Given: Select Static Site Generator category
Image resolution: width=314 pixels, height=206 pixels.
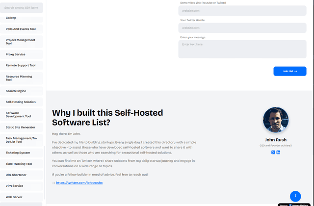Looking at the screenshot, I should pyautogui.click(x=21, y=128).
